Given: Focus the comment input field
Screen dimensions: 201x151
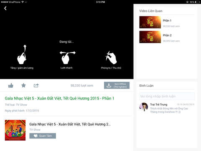Looking at the screenshot, I should tap(167, 96).
